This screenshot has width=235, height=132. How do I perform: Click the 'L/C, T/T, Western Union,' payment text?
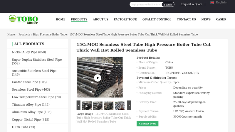(189, 111)
